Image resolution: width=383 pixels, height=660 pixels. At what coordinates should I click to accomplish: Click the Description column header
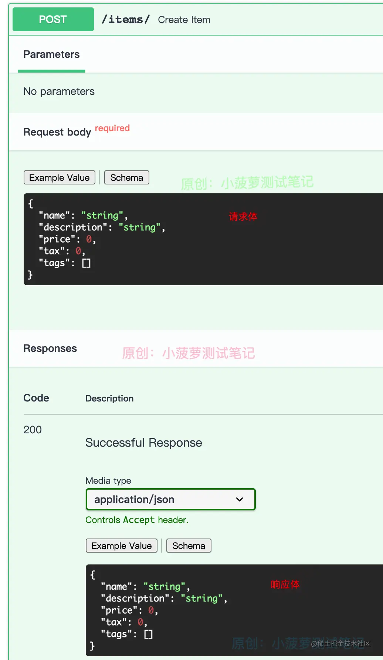click(x=109, y=399)
